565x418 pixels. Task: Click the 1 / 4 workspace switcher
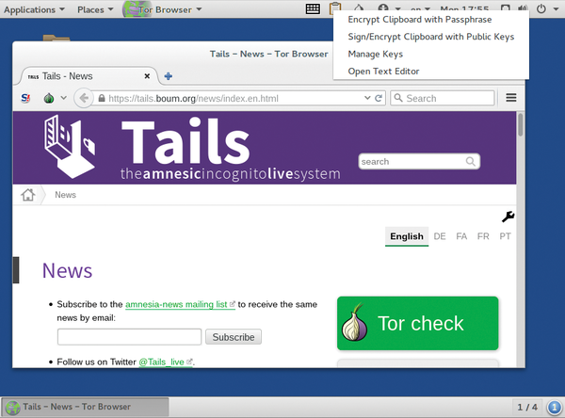tap(527, 408)
